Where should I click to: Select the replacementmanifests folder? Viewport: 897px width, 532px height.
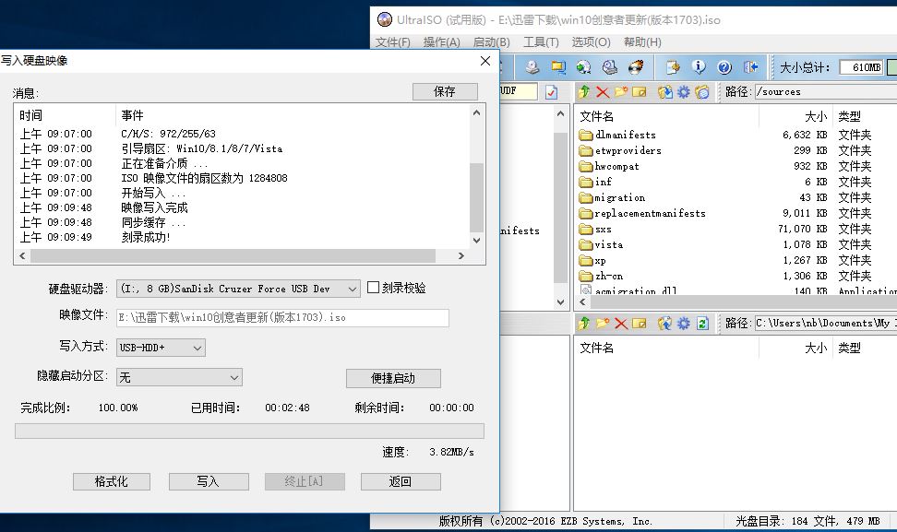pyautogui.click(x=642, y=213)
